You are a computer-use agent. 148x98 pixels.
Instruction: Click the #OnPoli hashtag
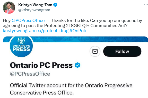(77, 31)
